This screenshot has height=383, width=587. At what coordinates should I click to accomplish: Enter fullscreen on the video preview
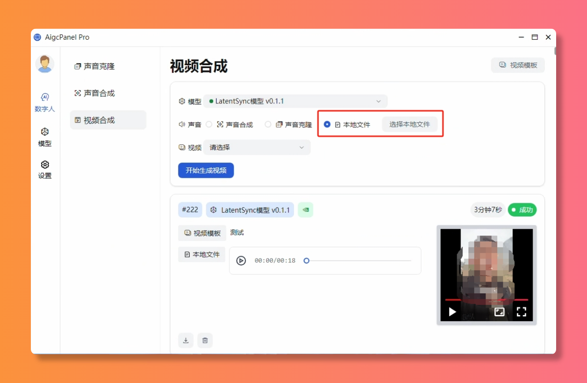[521, 311]
